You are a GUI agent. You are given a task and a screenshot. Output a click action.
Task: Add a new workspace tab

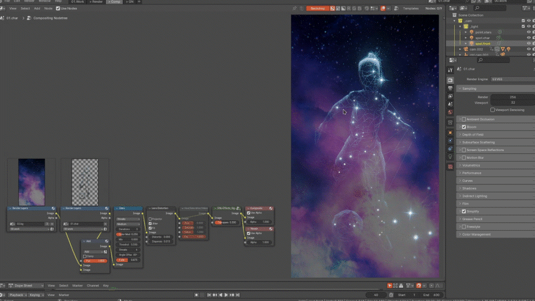click(x=139, y=2)
